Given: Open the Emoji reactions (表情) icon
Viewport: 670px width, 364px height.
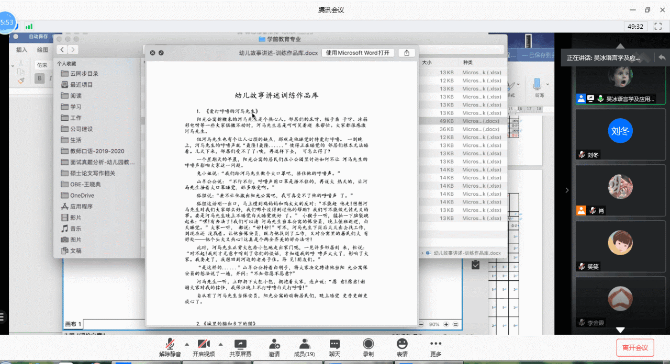Looking at the screenshot, I should point(402,347).
